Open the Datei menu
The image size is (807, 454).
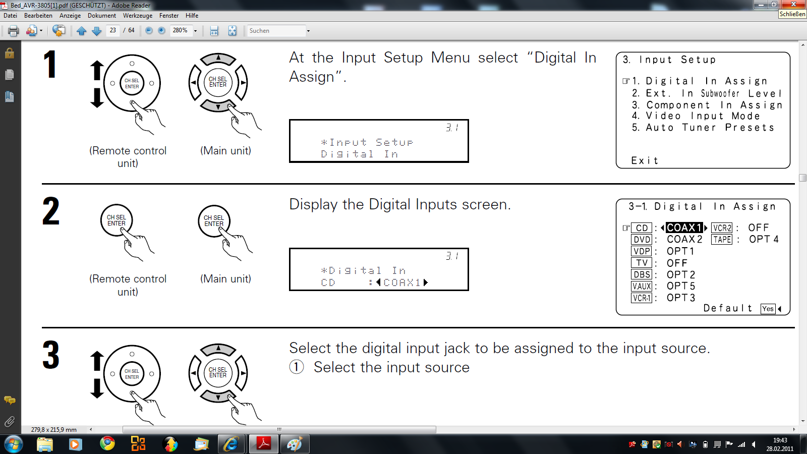tap(10, 16)
